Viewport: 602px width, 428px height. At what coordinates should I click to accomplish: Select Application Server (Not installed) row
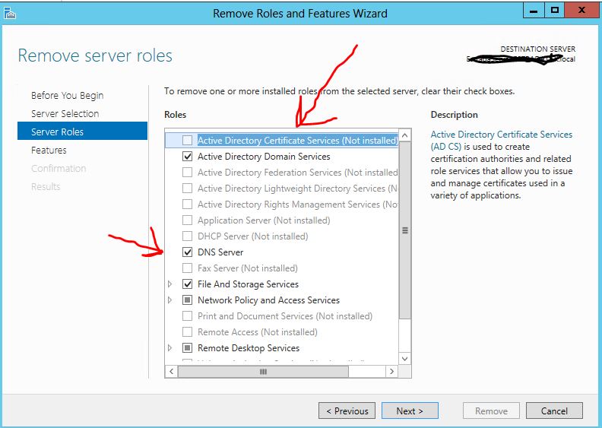(x=264, y=220)
